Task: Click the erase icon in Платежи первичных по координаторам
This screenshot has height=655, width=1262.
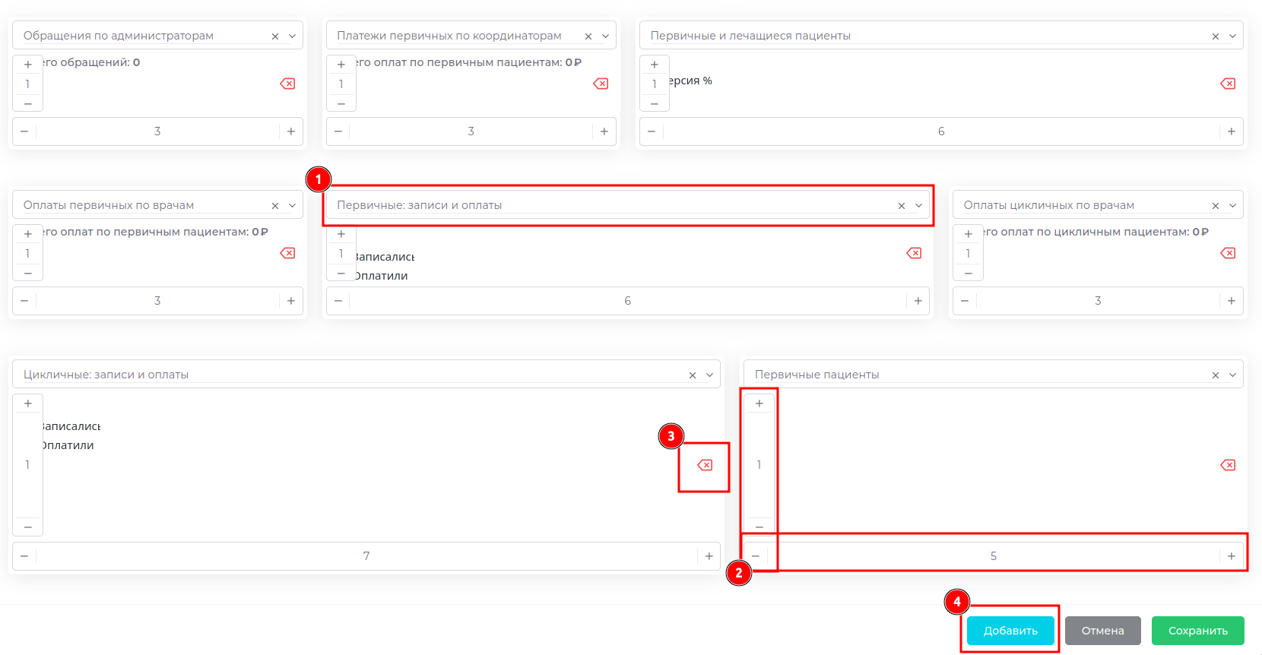Action: coord(601,84)
